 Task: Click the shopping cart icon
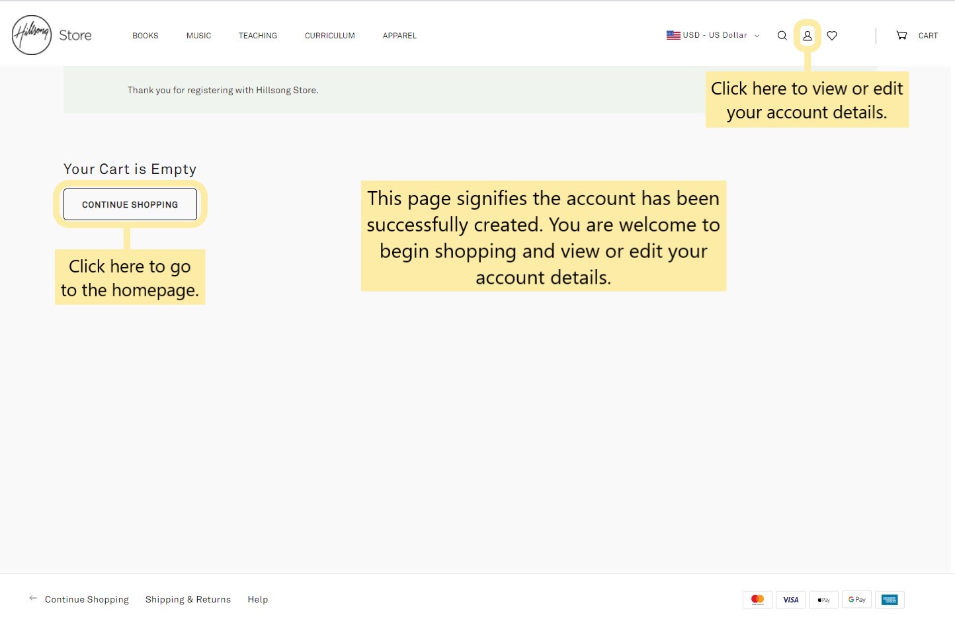click(901, 36)
